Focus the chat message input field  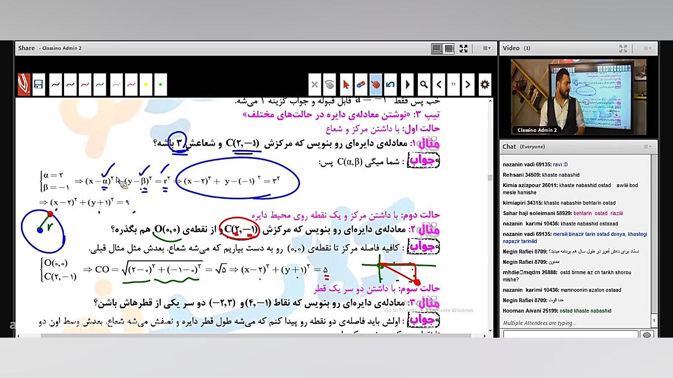(571, 335)
